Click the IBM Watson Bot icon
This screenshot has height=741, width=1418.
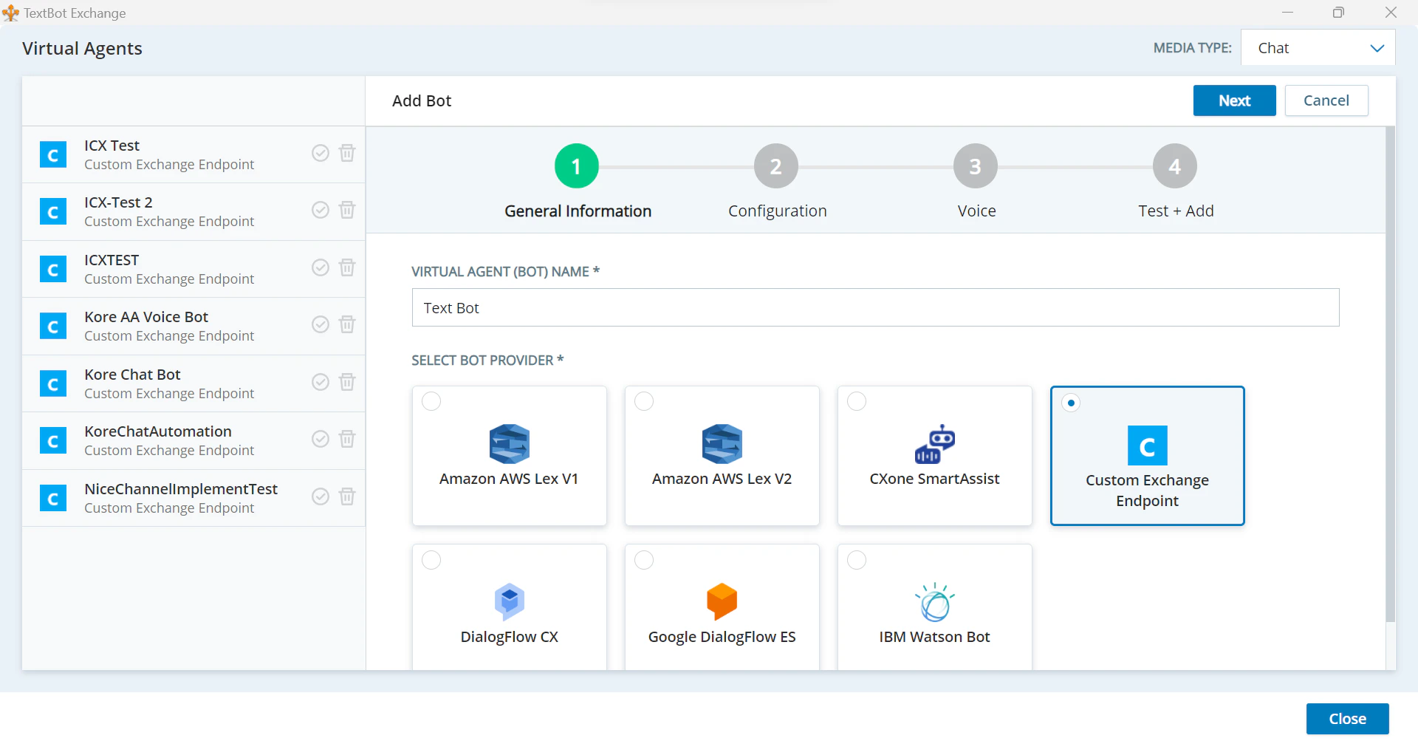[934, 602]
